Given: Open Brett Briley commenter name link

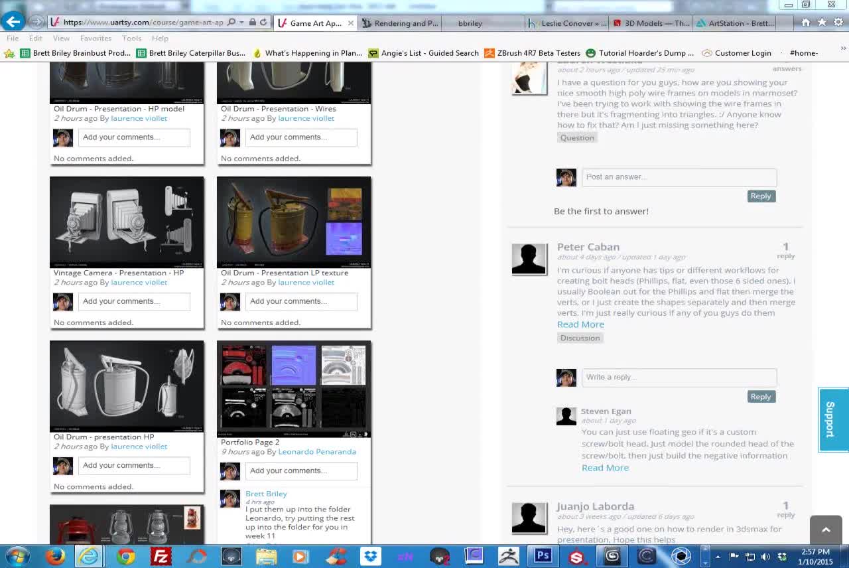Looking at the screenshot, I should [266, 494].
